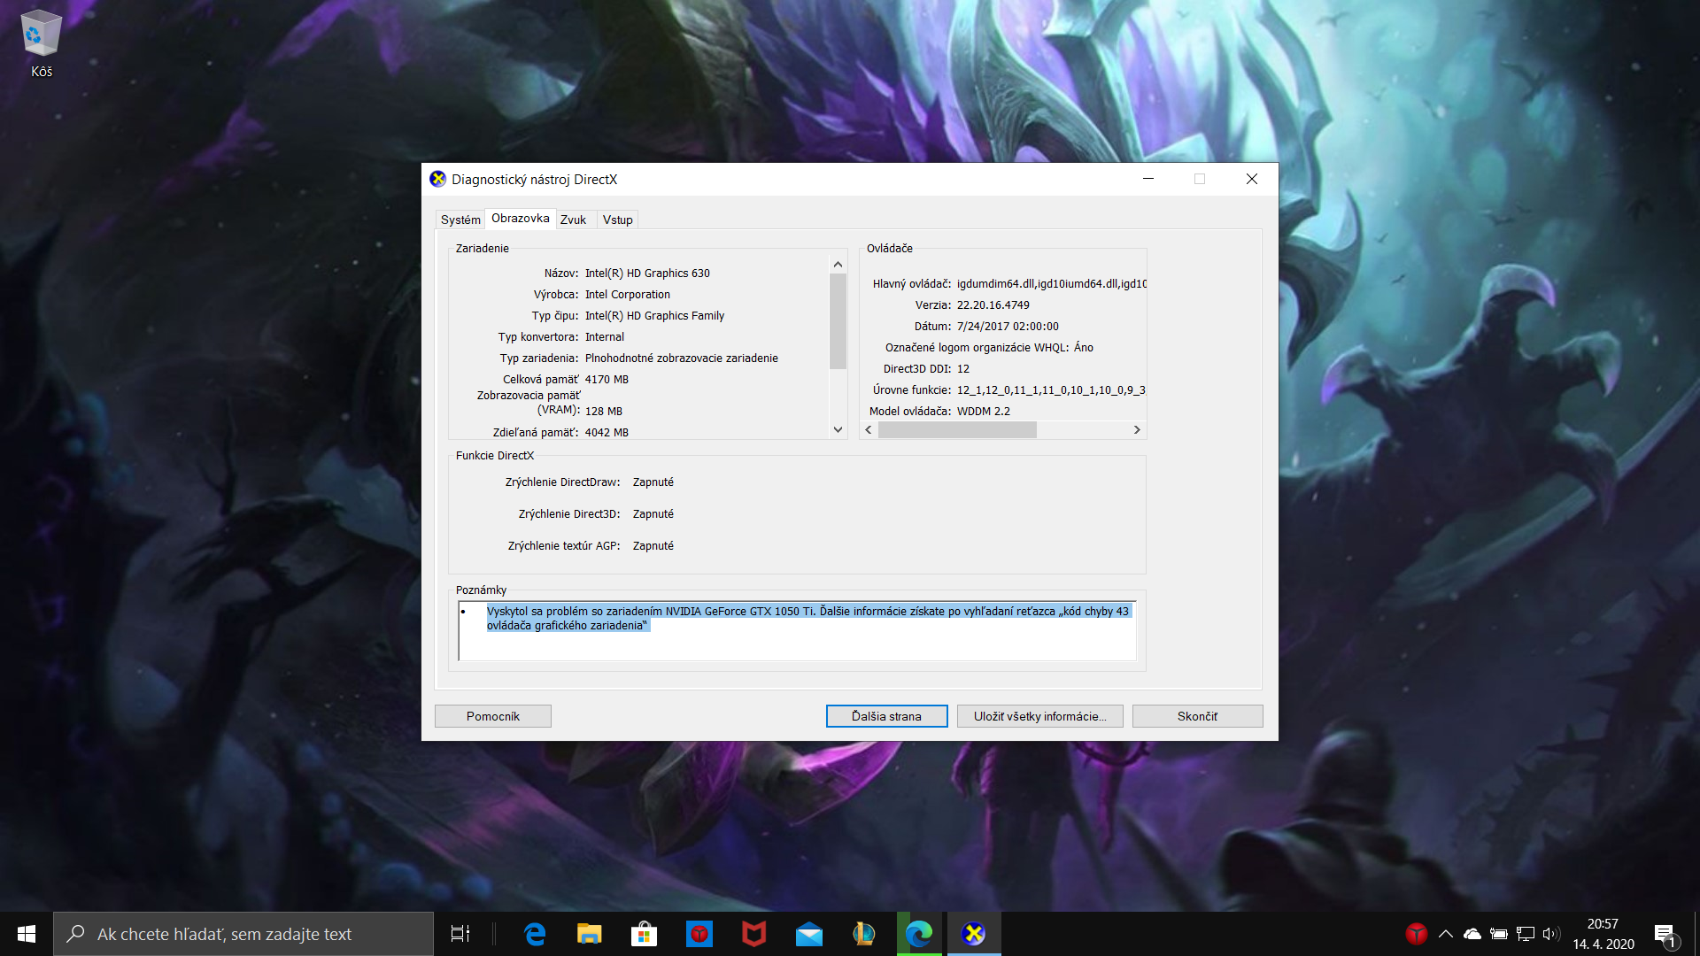Open the volume speaker tray icon

1550,934
